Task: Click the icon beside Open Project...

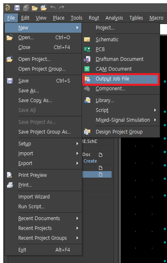Action: 10,59
